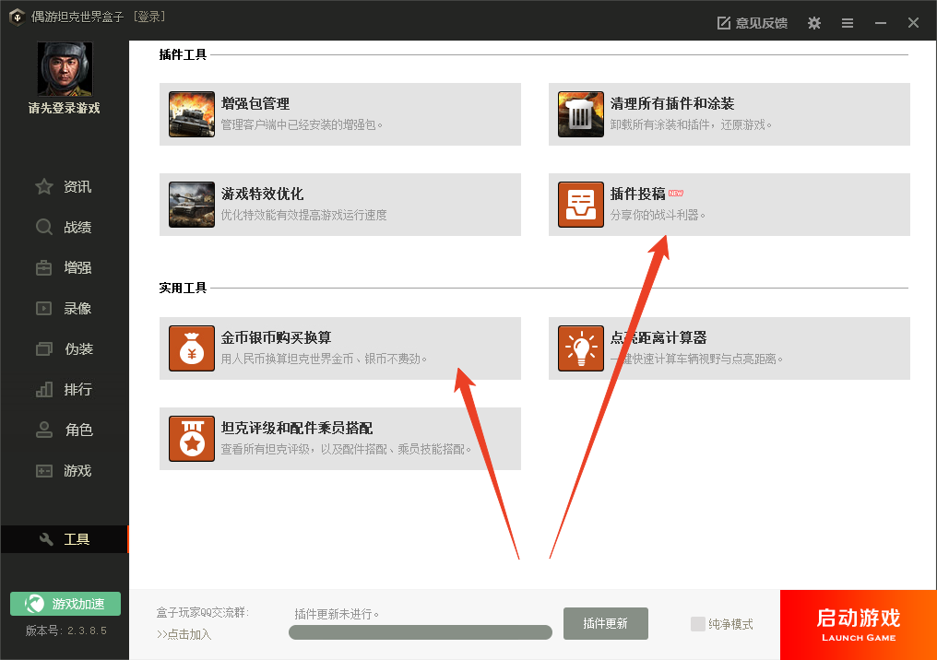The width and height of the screenshot is (937, 660).
Task: Click the trash can icon for 清理所有插件和涂装
Action: click(x=581, y=114)
